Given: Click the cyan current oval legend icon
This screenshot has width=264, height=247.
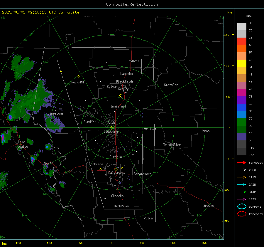Looking at the screenshot, I should (242, 206).
